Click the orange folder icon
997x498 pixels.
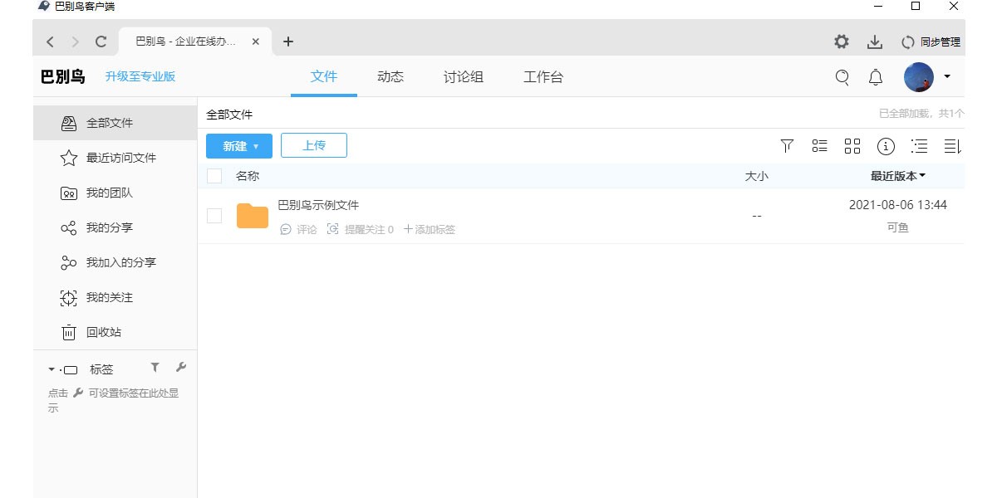point(253,216)
